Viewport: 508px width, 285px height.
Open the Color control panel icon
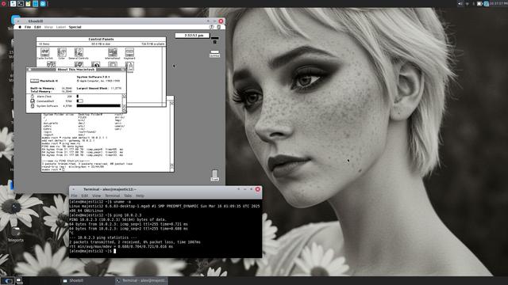pyautogui.click(x=62, y=53)
